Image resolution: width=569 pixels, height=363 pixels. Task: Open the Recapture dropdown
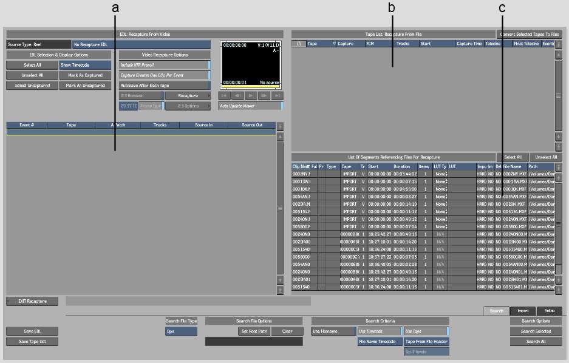[x=188, y=96]
